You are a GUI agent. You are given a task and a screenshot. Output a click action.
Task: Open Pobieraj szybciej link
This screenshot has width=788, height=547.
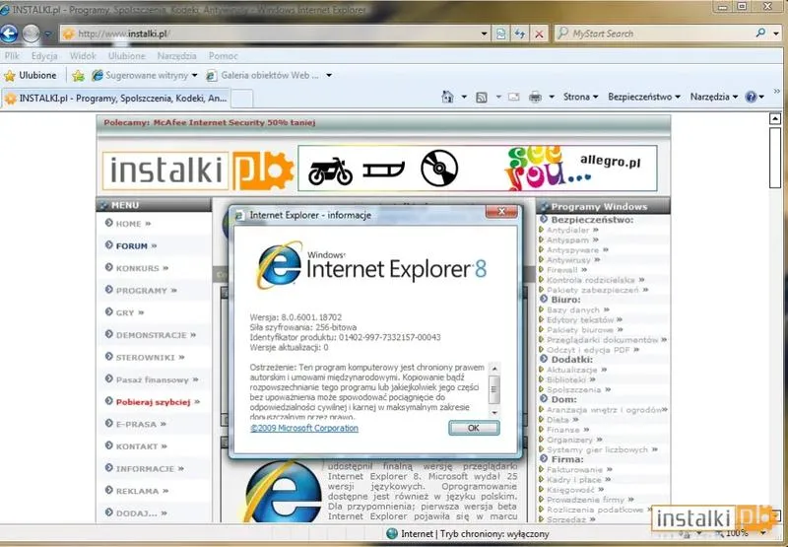point(153,402)
